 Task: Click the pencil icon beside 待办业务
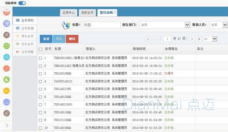(18, 36)
